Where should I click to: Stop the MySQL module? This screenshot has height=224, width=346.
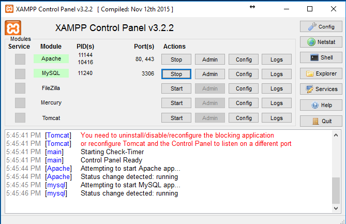click(x=176, y=74)
